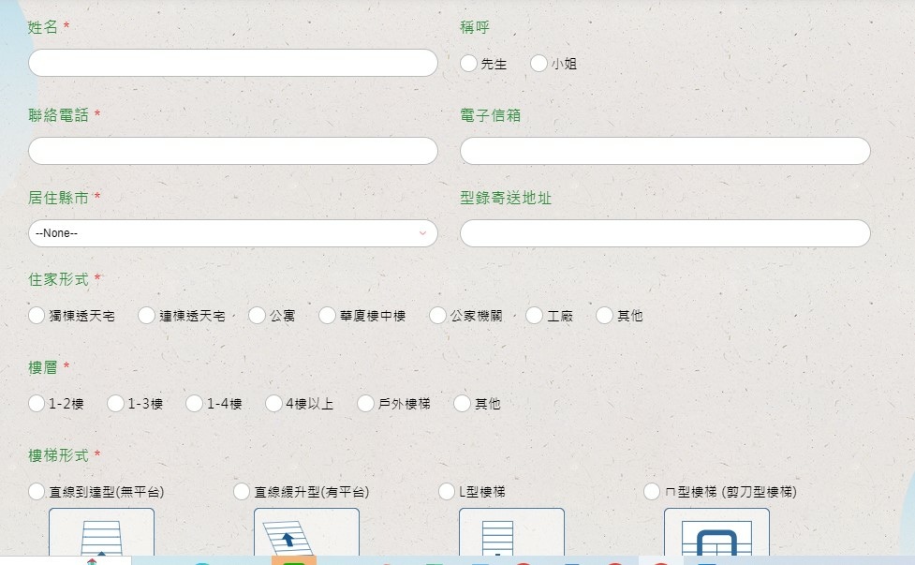Click the 電子信箱 email input field
This screenshot has height=565, width=915.
[x=665, y=151]
